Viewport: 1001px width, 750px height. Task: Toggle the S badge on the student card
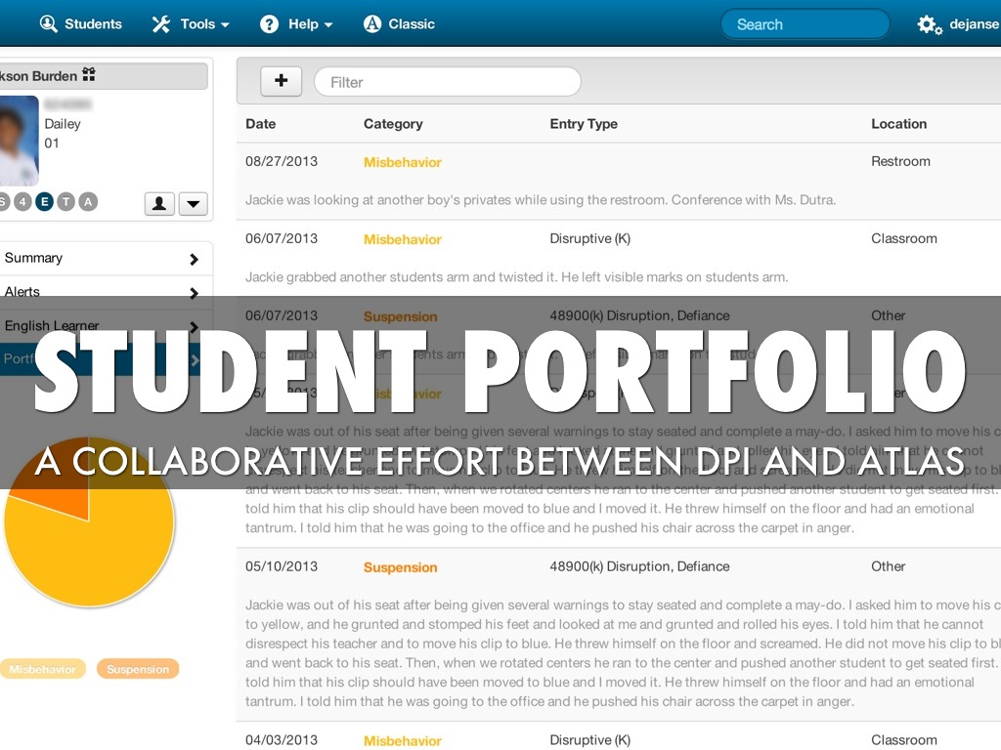(4, 202)
